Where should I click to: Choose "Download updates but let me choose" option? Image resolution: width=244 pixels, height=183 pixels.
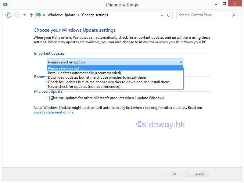tap(97, 77)
